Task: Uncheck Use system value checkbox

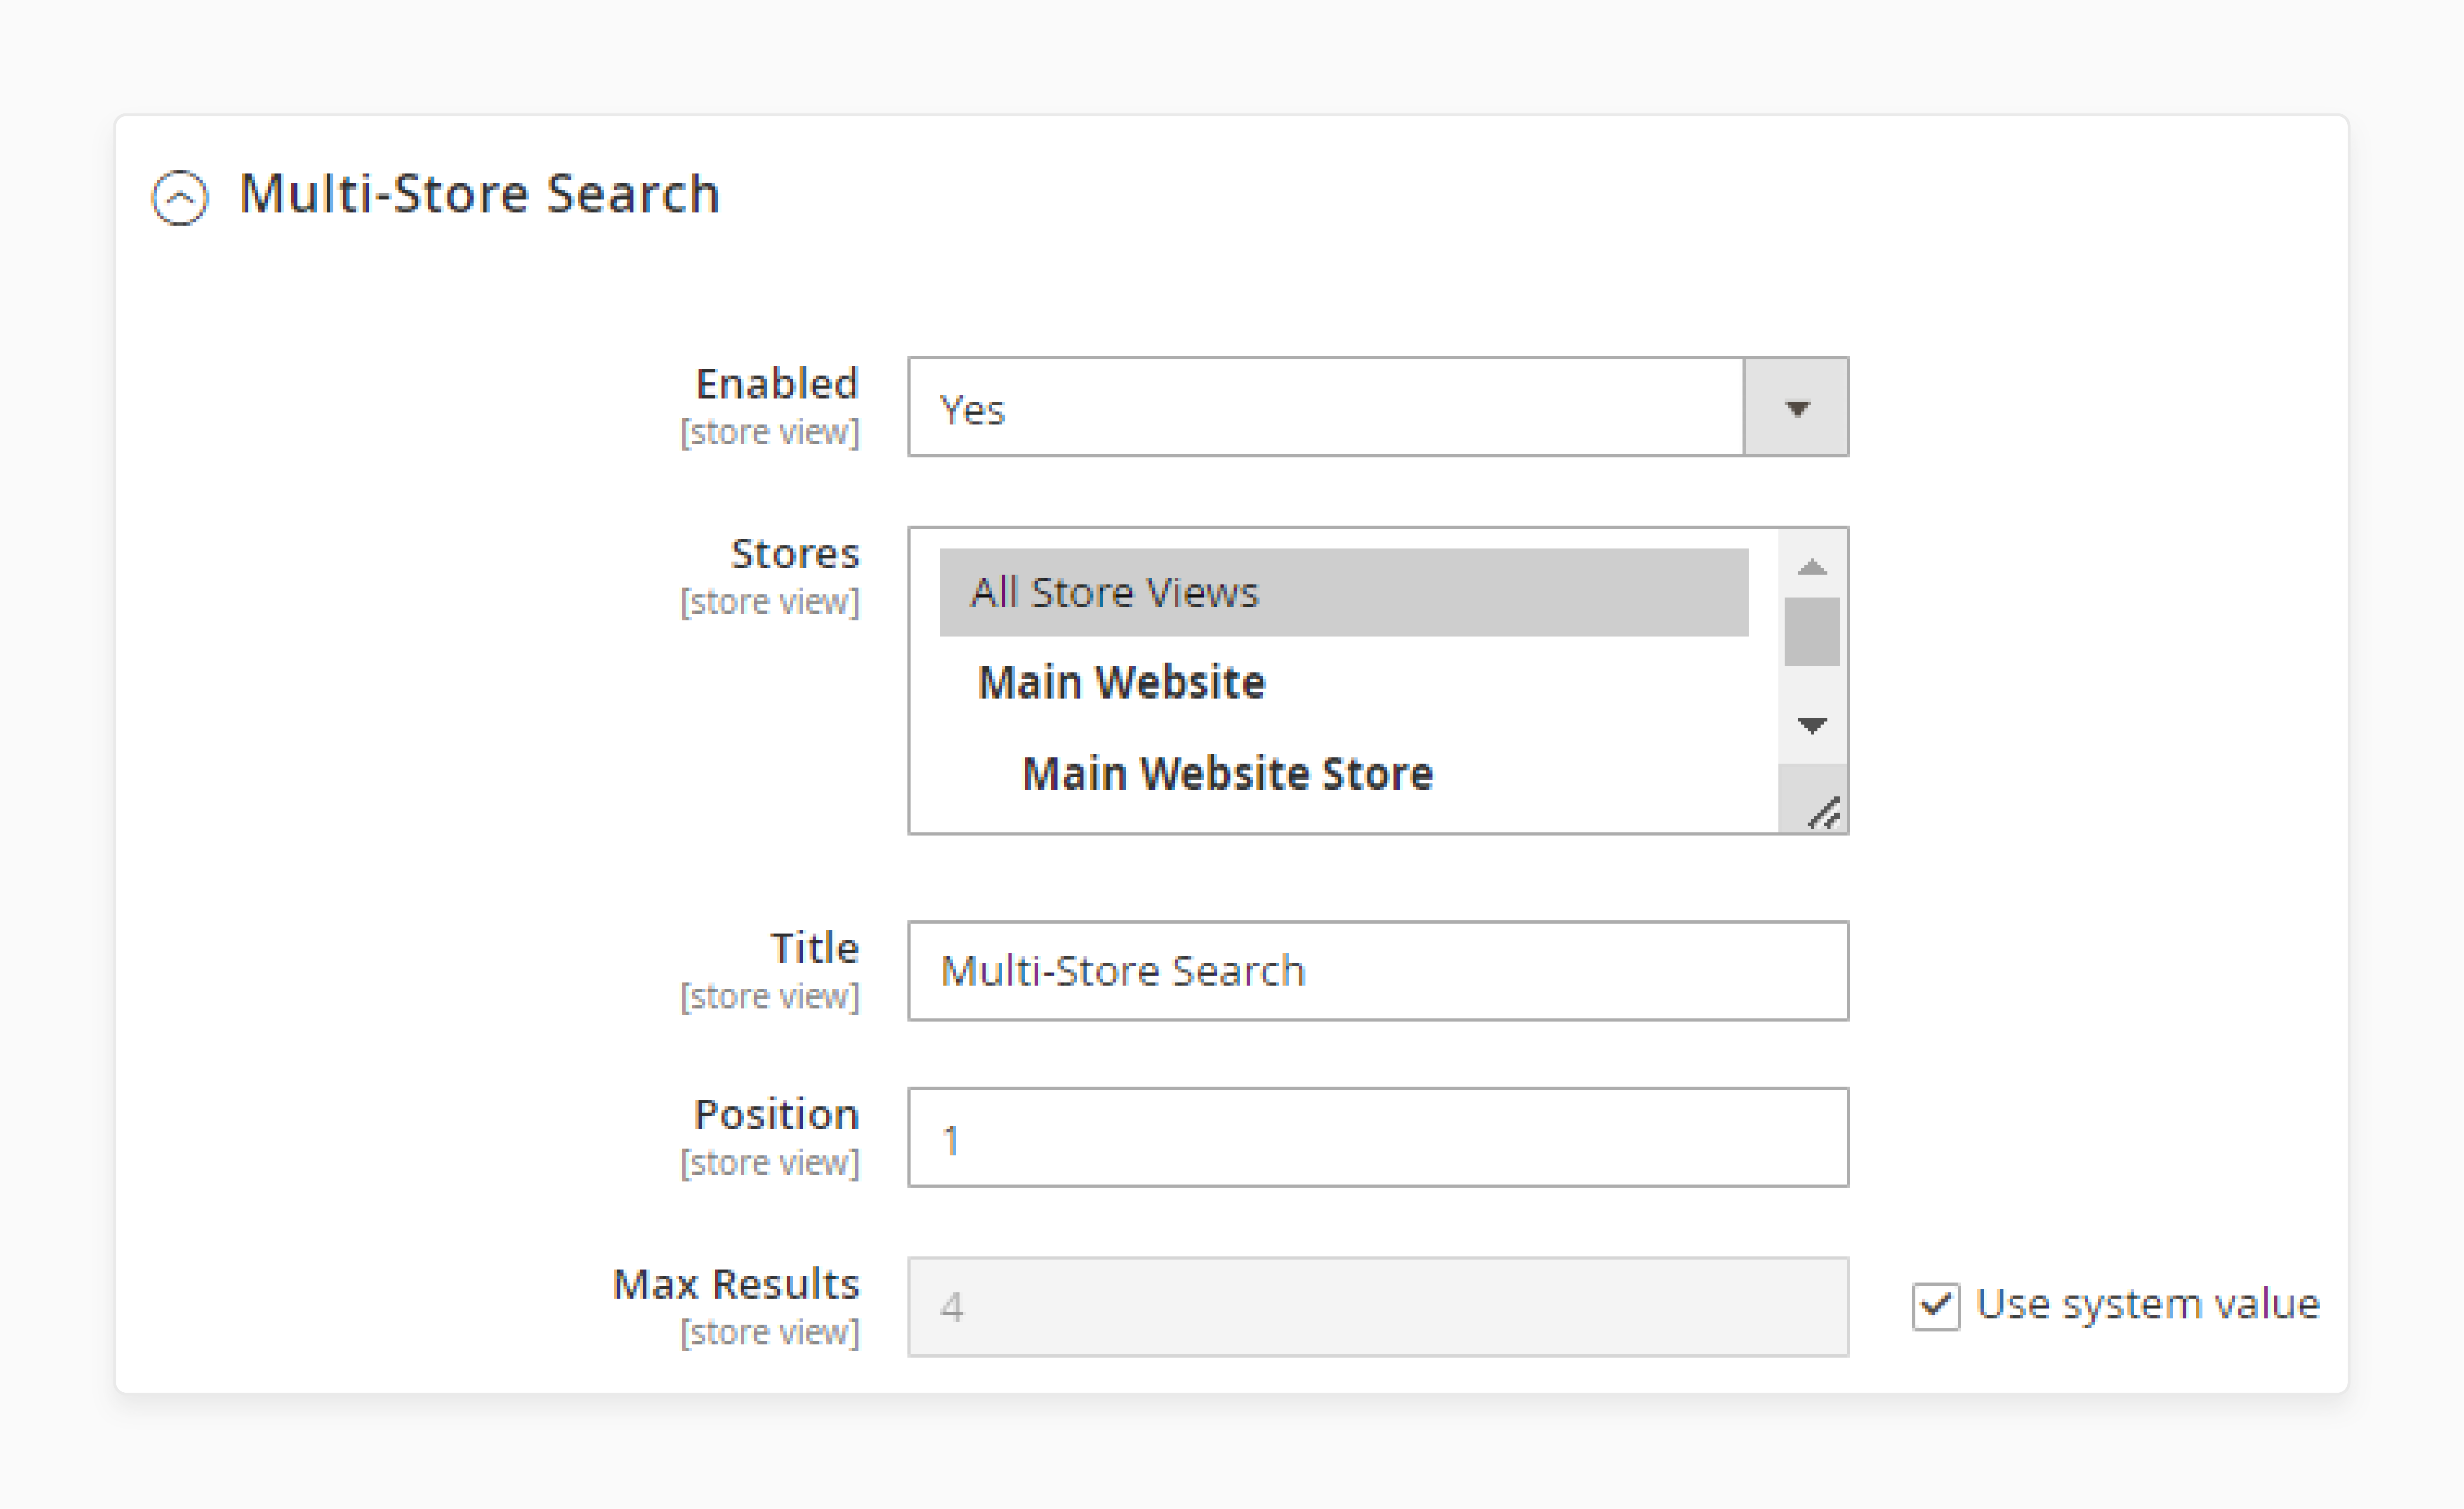Action: click(1936, 1306)
